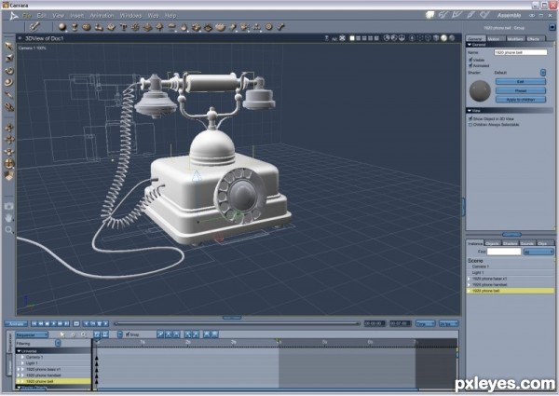Open the Time units dropdown

point(425,323)
